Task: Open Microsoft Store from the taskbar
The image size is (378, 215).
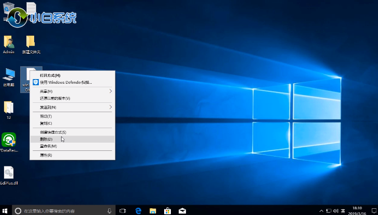Action: pyautogui.click(x=167, y=210)
